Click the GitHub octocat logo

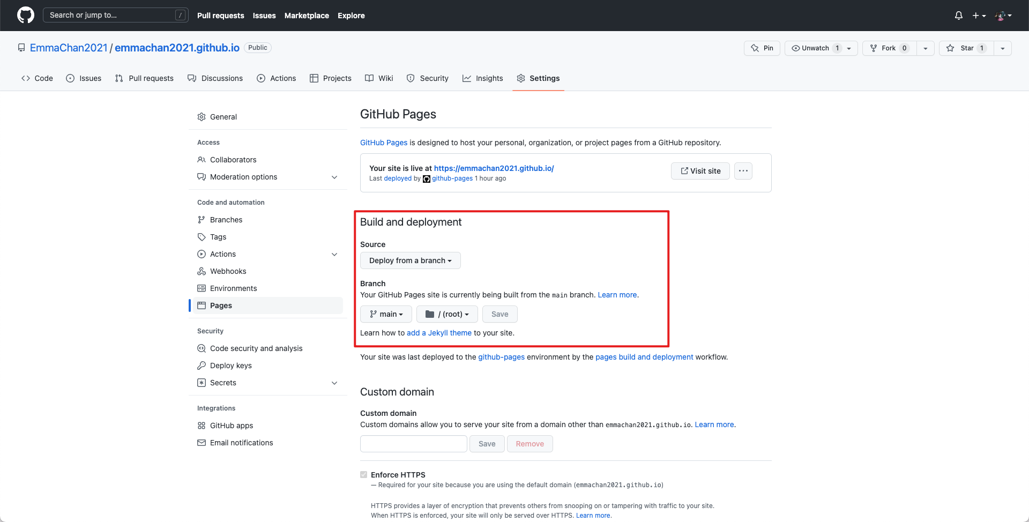[x=26, y=15]
